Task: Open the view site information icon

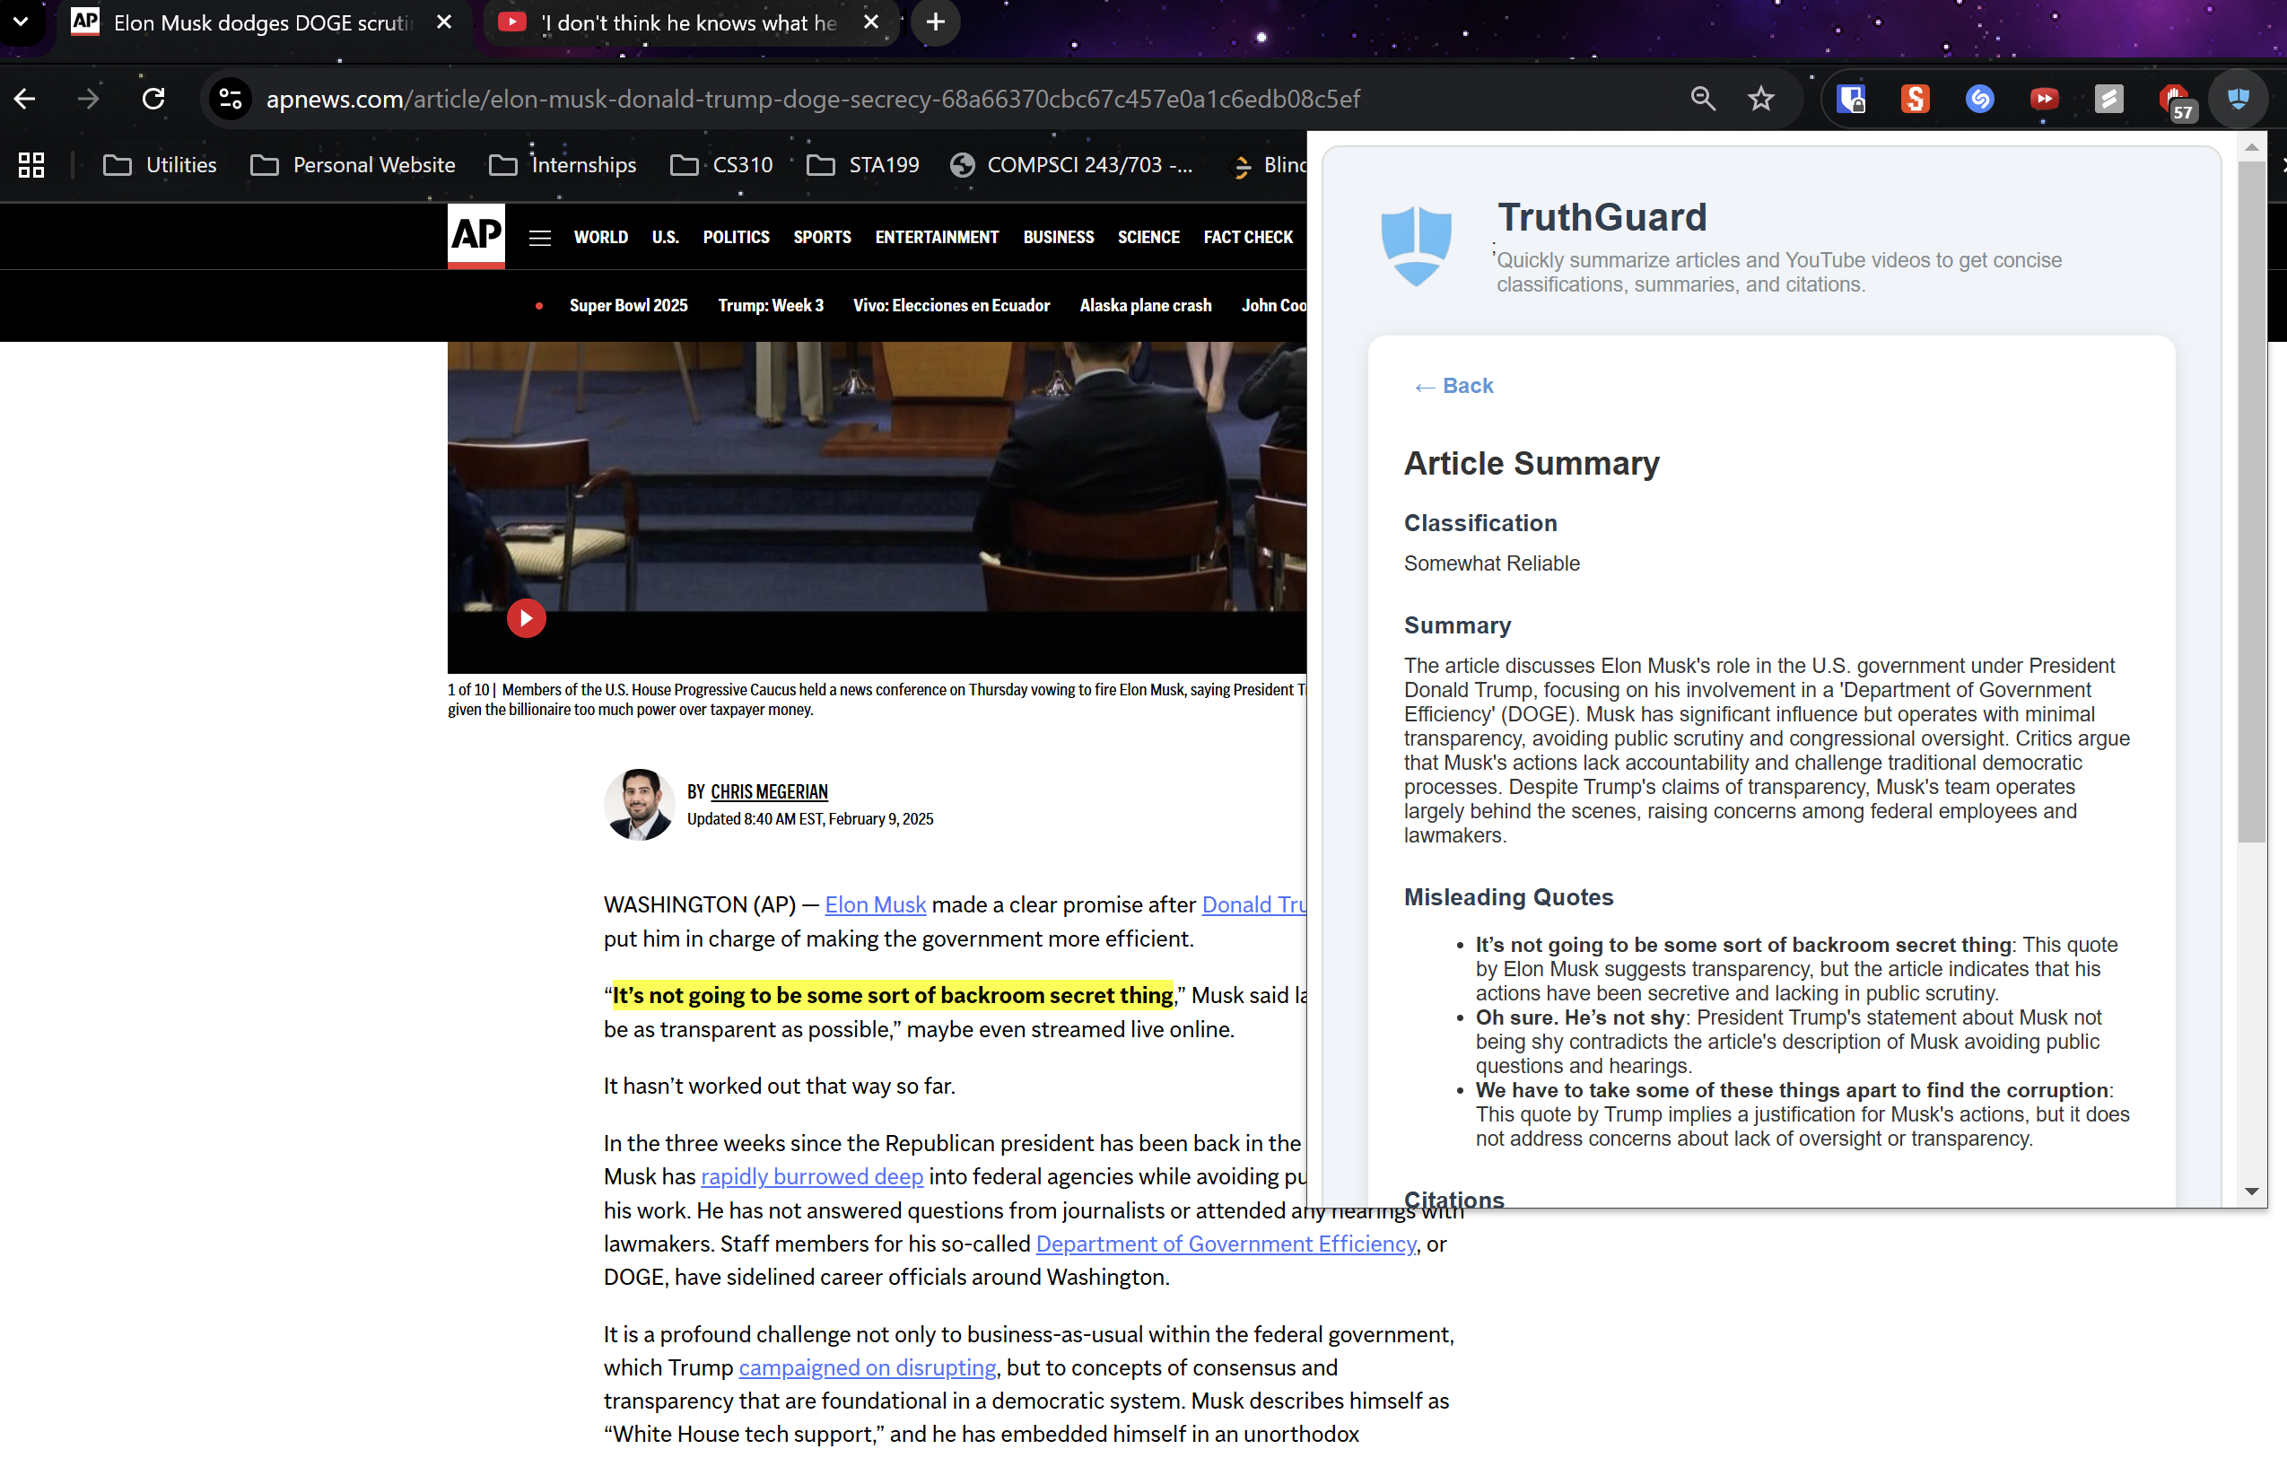Action: coord(231,99)
